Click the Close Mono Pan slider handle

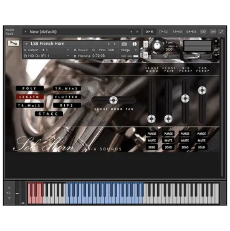click(113, 101)
